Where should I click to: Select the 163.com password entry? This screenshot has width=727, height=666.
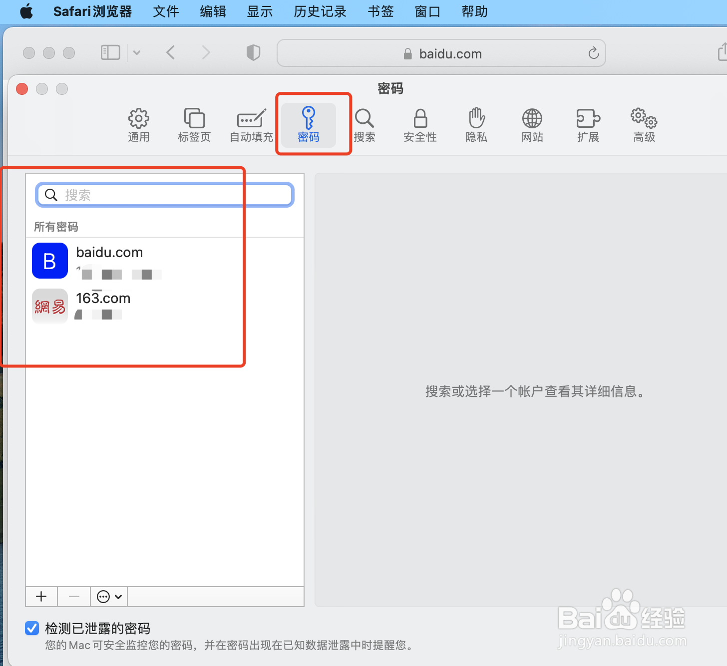click(x=165, y=306)
